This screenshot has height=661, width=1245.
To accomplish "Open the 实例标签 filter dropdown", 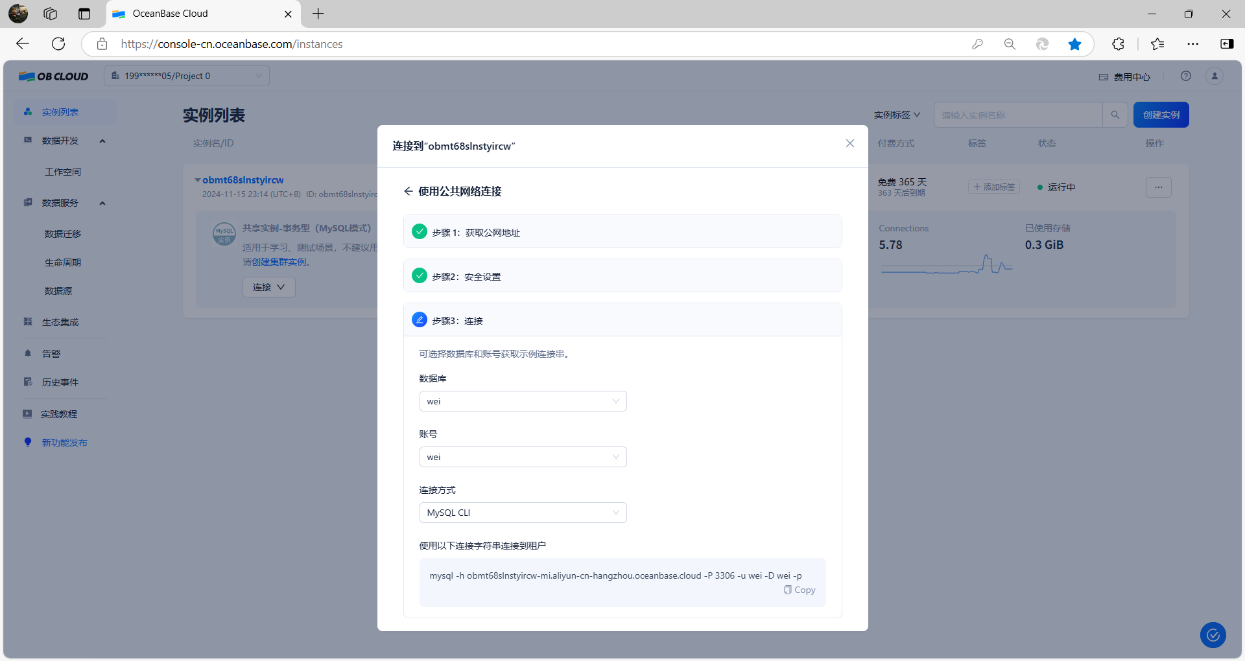I will click(897, 115).
